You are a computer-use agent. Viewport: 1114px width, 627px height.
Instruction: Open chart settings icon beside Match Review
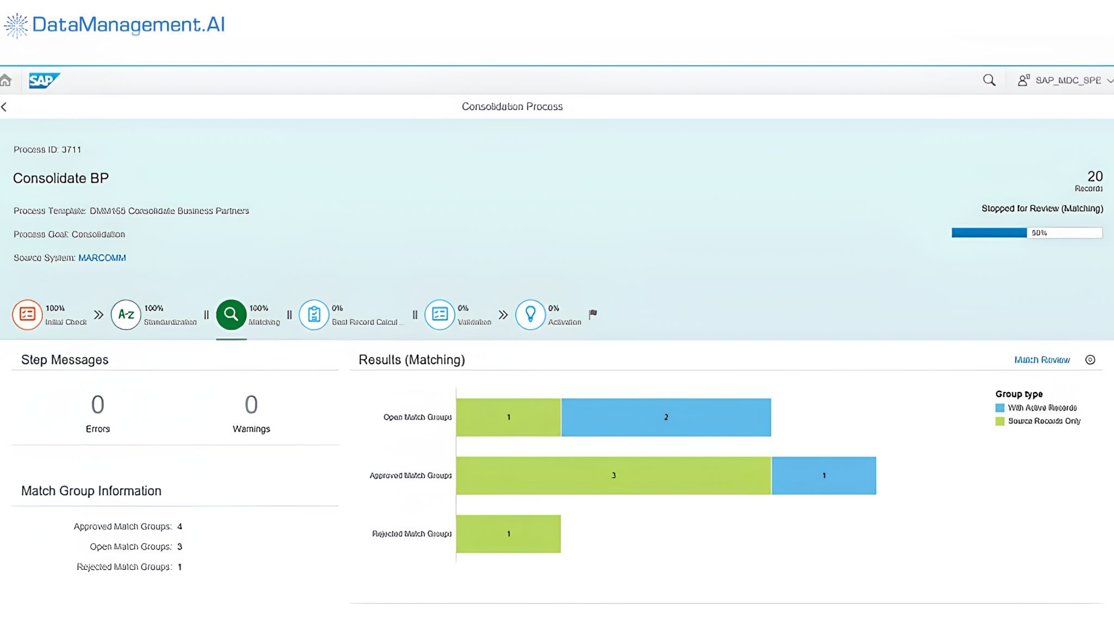click(1090, 360)
